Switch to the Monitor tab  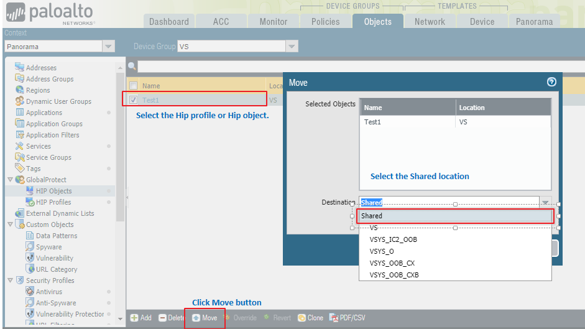[274, 21]
